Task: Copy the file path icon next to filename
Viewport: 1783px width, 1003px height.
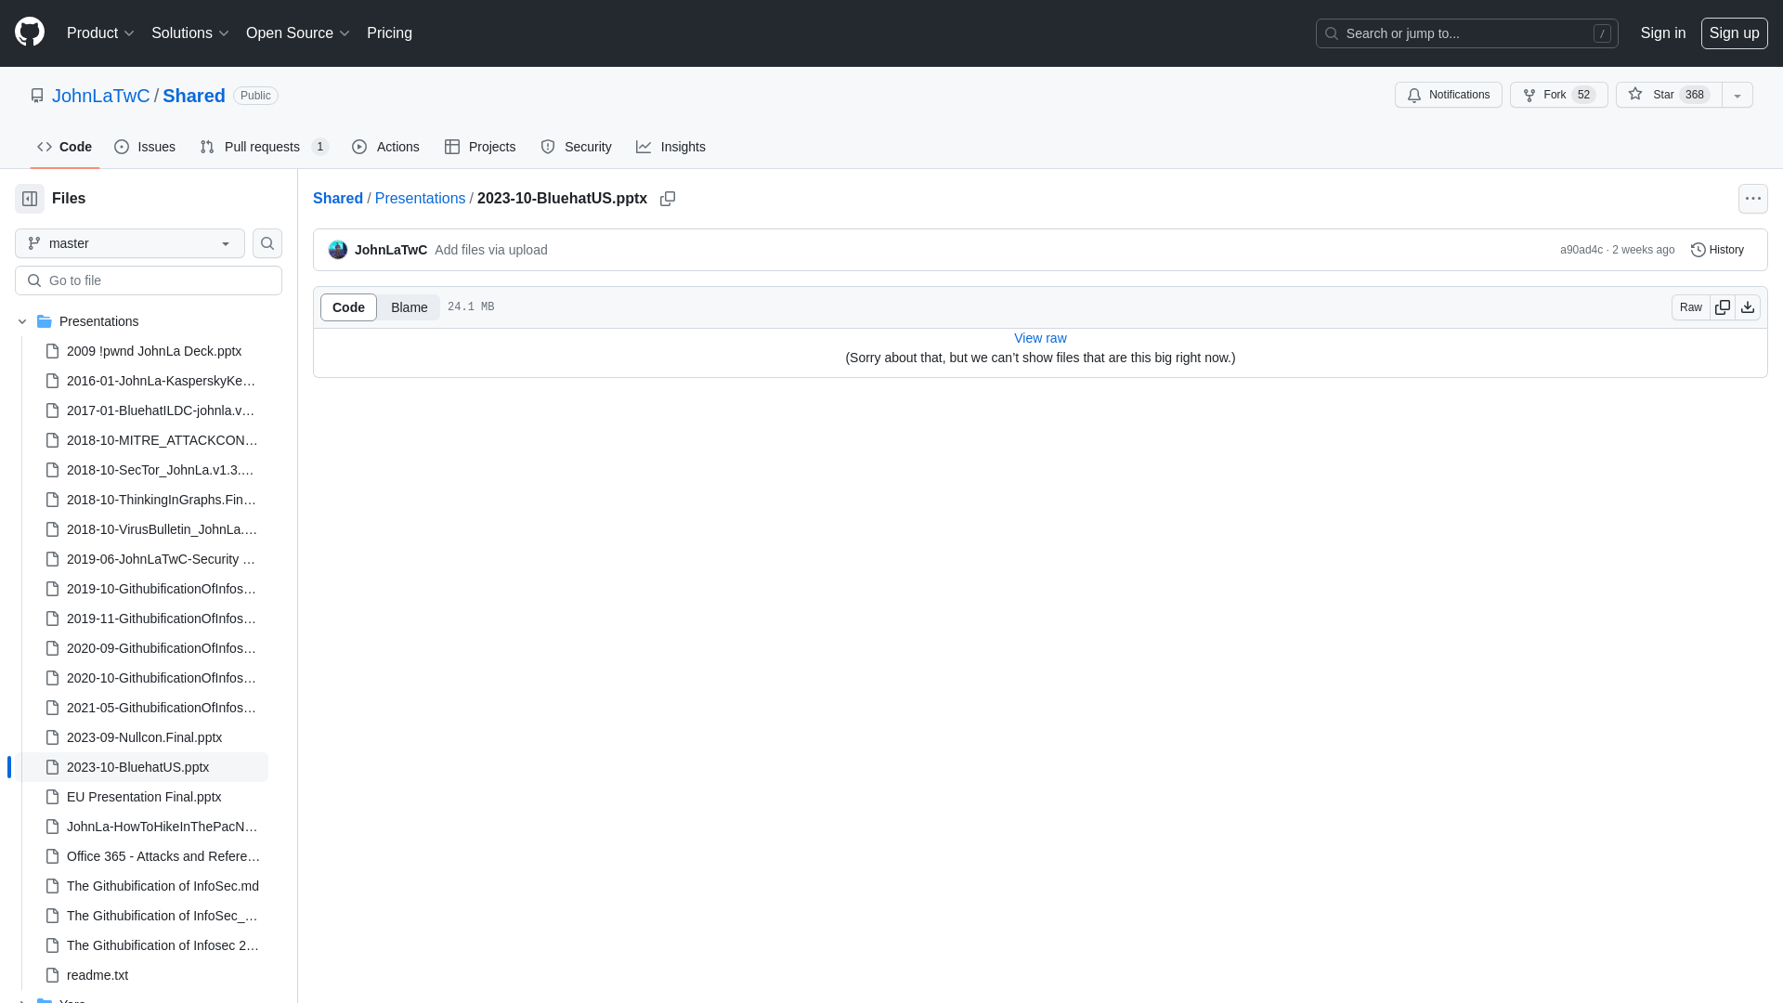Action: coord(668,199)
